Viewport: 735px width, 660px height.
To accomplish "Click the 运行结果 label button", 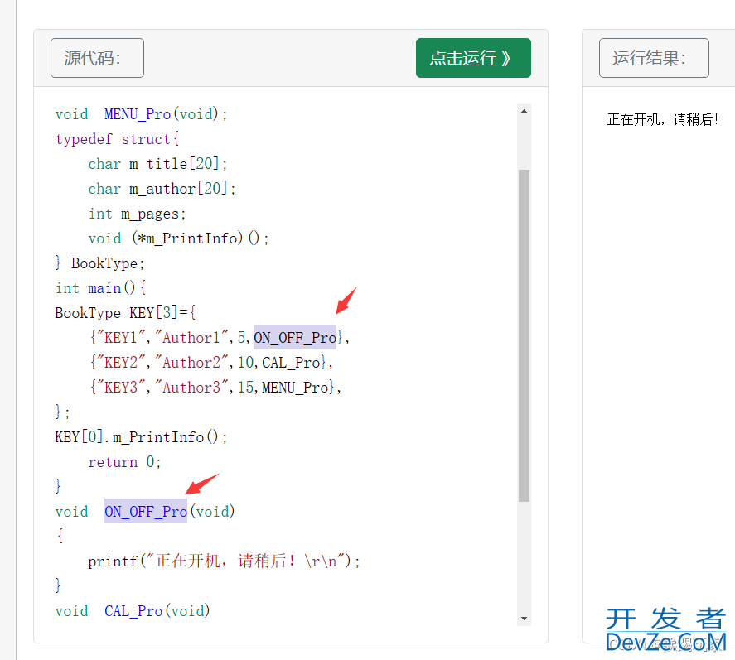I will click(654, 58).
